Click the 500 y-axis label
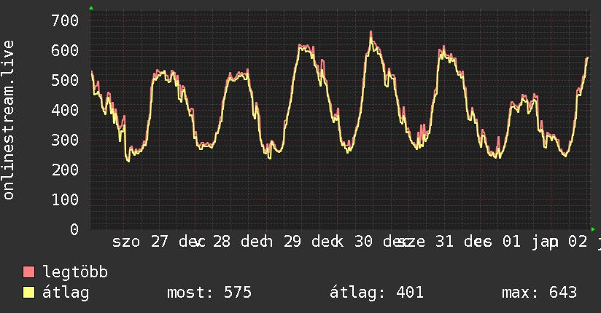 click(65, 80)
